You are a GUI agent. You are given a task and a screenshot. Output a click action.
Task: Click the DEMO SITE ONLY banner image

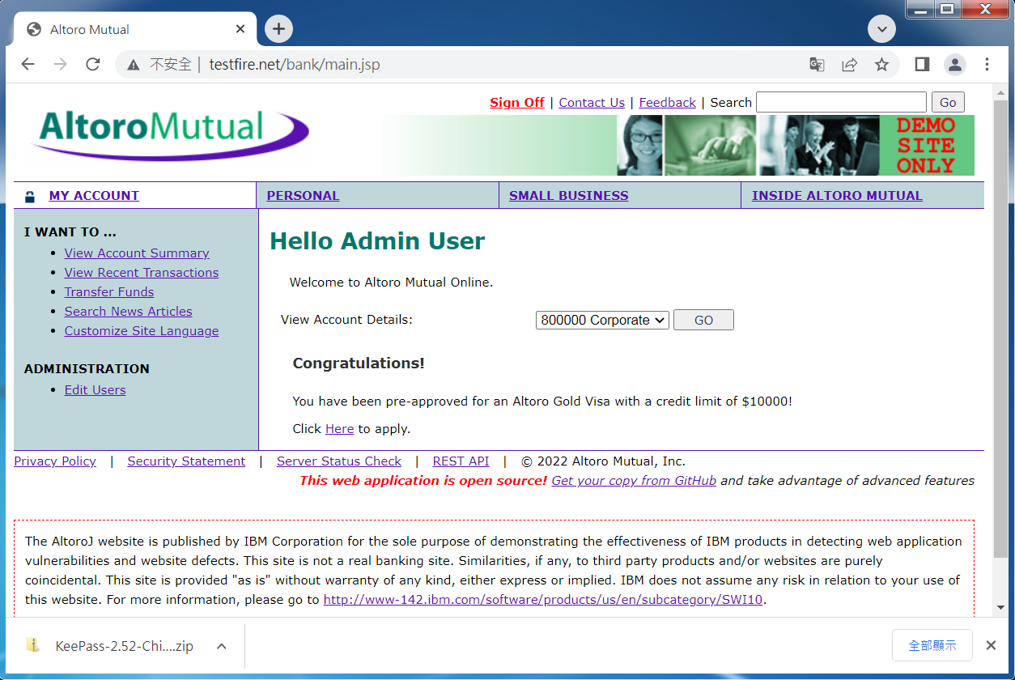(x=926, y=146)
